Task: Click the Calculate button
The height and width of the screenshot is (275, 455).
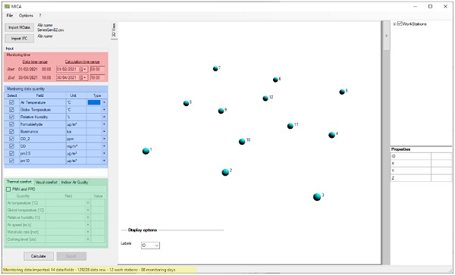Action: [x=39, y=256]
